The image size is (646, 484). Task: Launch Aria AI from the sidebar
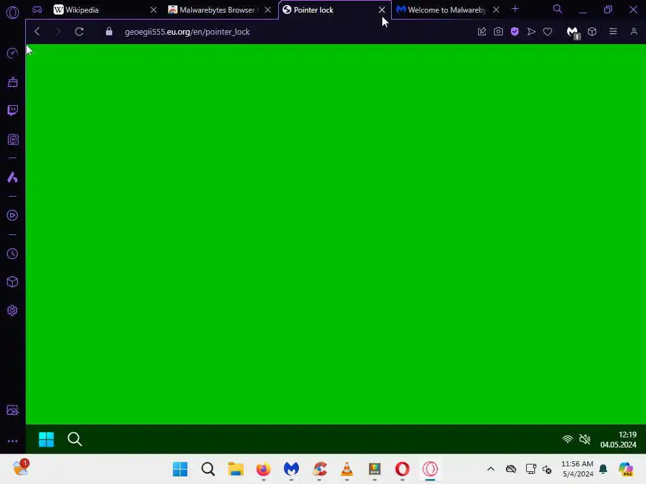13,177
